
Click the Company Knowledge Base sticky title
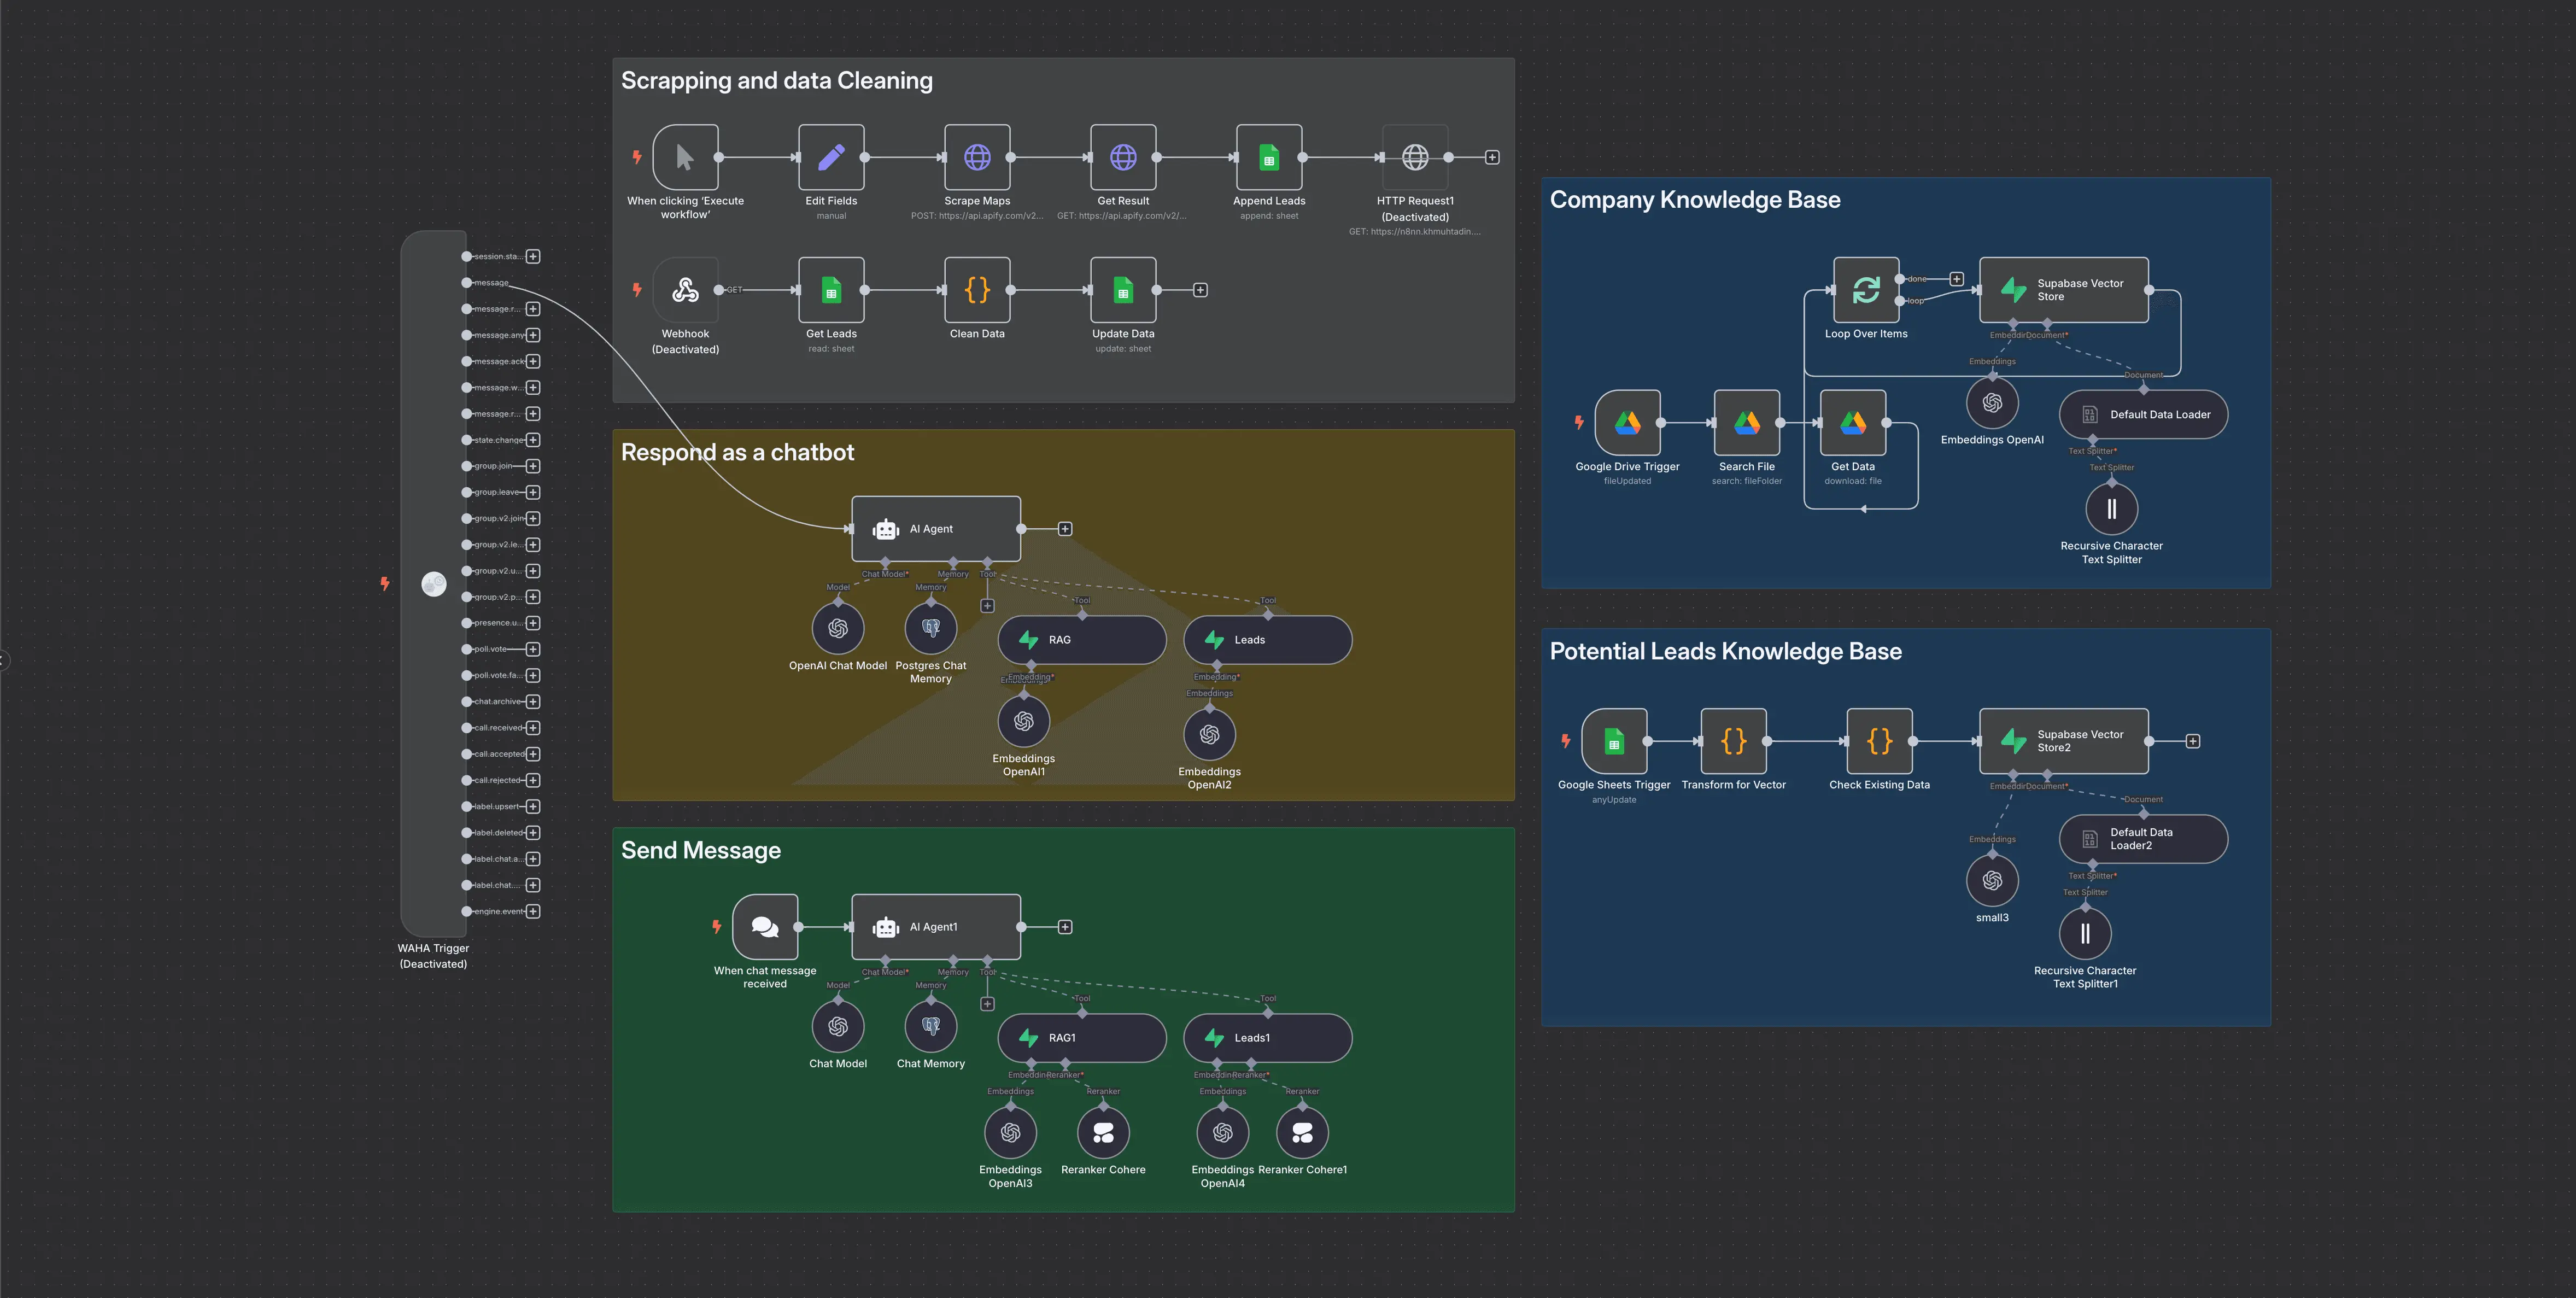1694,200
